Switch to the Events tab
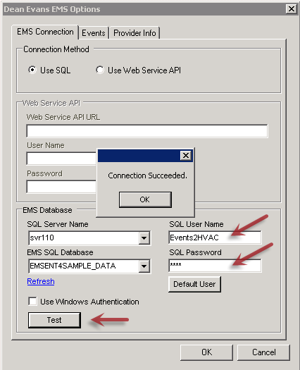This screenshot has height=370, width=300. [x=94, y=33]
